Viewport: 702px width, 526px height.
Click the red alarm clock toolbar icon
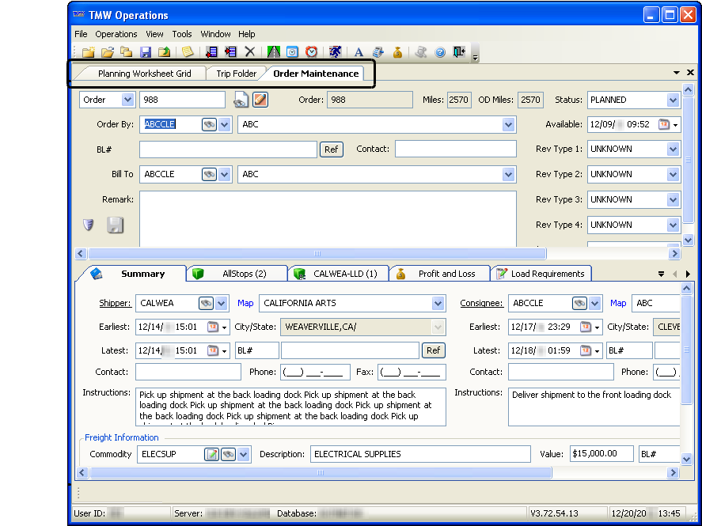(x=312, y=52)
